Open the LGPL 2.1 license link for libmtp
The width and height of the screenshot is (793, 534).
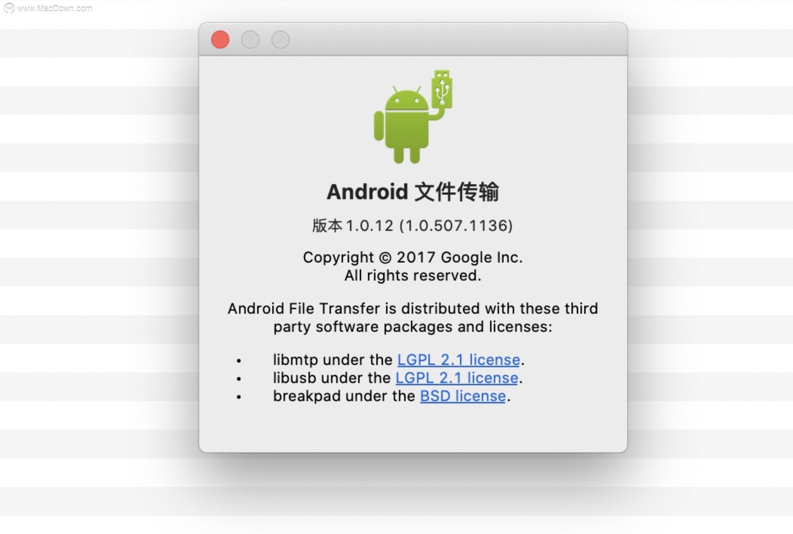(458, 359)
